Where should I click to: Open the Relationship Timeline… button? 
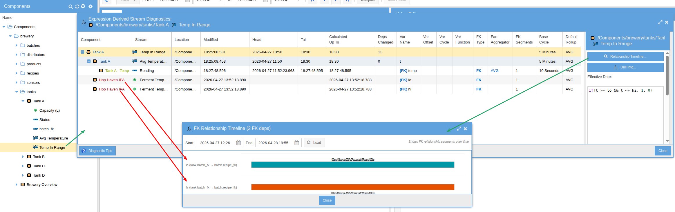tap(625, 57)
